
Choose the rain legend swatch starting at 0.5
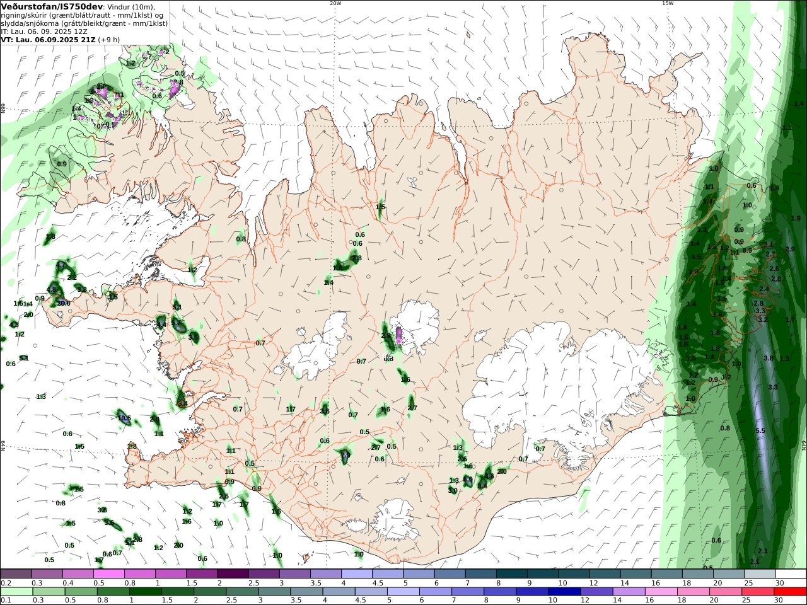81,592
